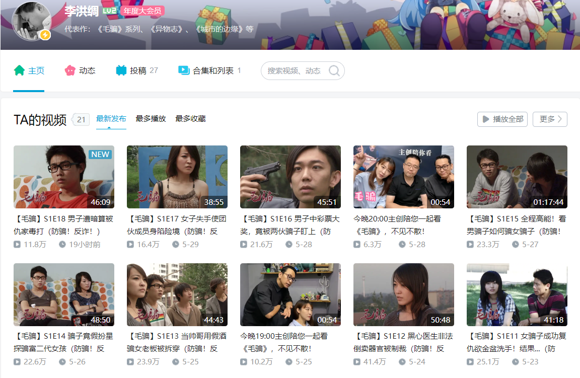580x378 pixels.
Task: Sort videos by 最多播放
Action: (x=151, y=119)
